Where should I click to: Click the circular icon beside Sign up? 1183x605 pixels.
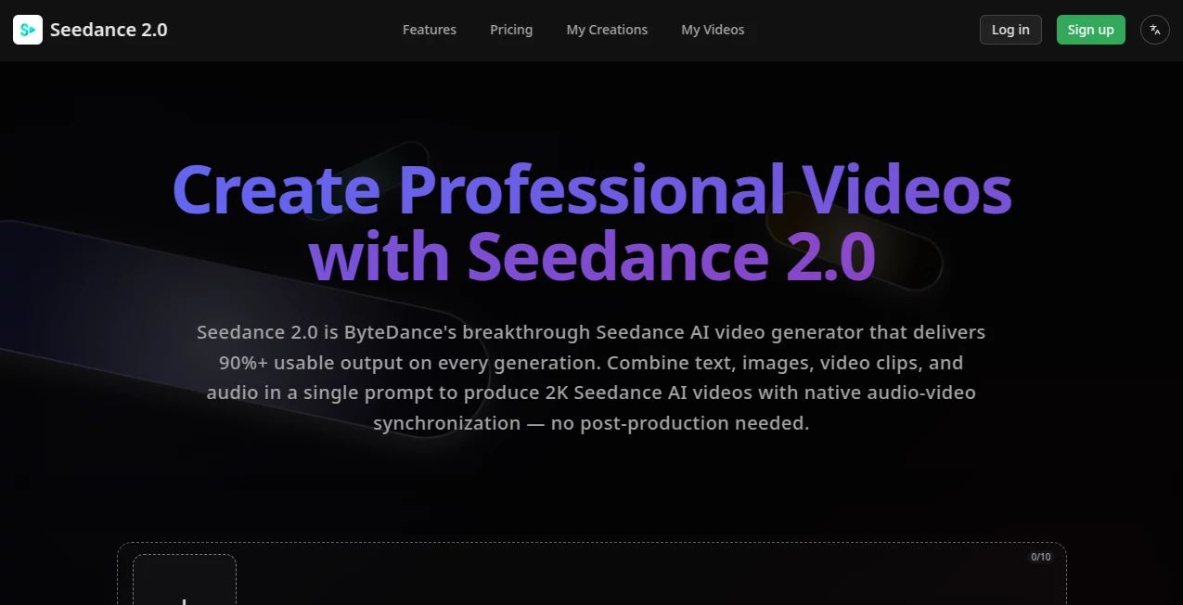coord(1154,30)
